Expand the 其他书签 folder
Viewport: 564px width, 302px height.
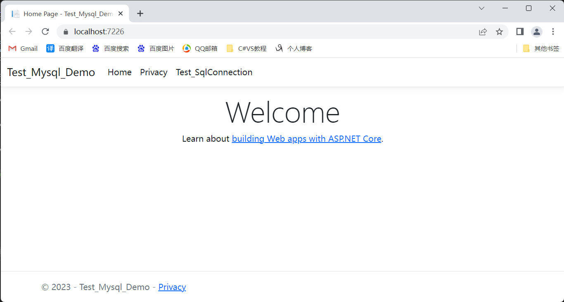(541, 48)
